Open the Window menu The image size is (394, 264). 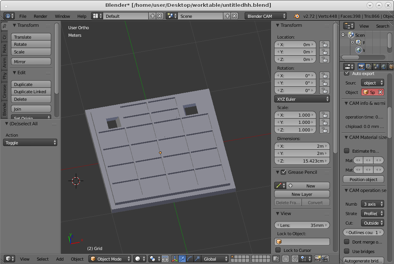62,16
